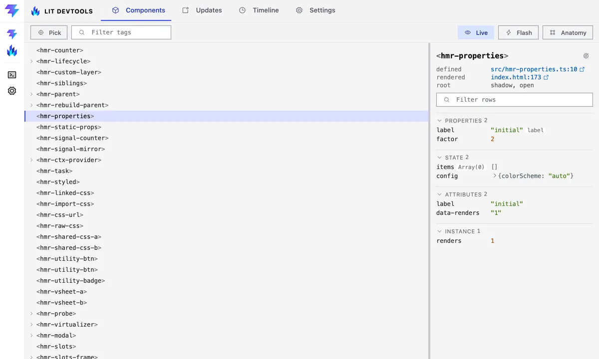Expand the hmr-probe tree node
This screenshot has height=359, width=599.
[x=31, y=314]
